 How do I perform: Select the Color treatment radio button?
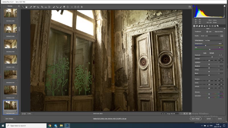point(207,32)
